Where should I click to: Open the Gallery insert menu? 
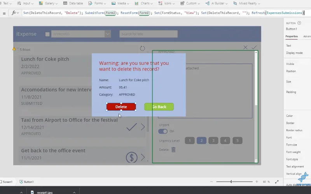point(48,3)
